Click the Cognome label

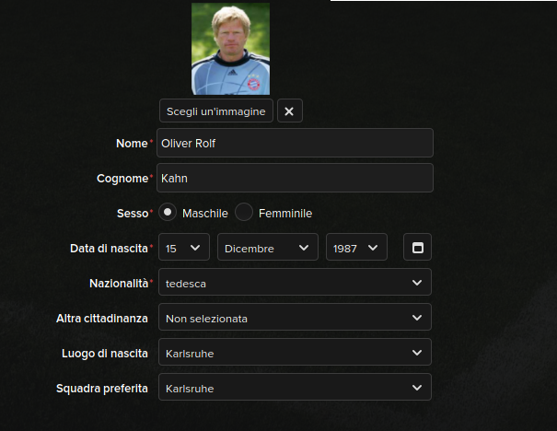(x=122, y=179)
